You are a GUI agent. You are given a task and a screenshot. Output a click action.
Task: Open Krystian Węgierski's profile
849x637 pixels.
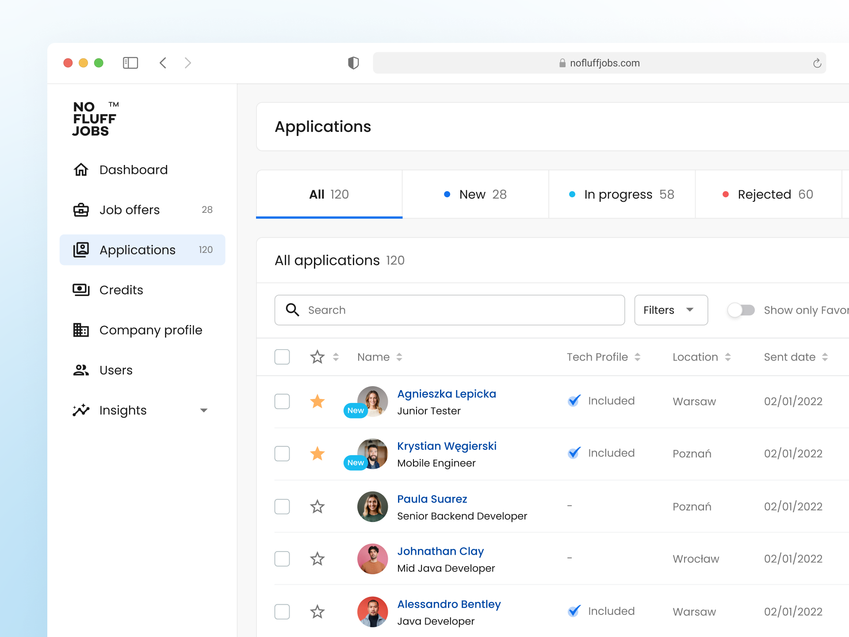447,446
